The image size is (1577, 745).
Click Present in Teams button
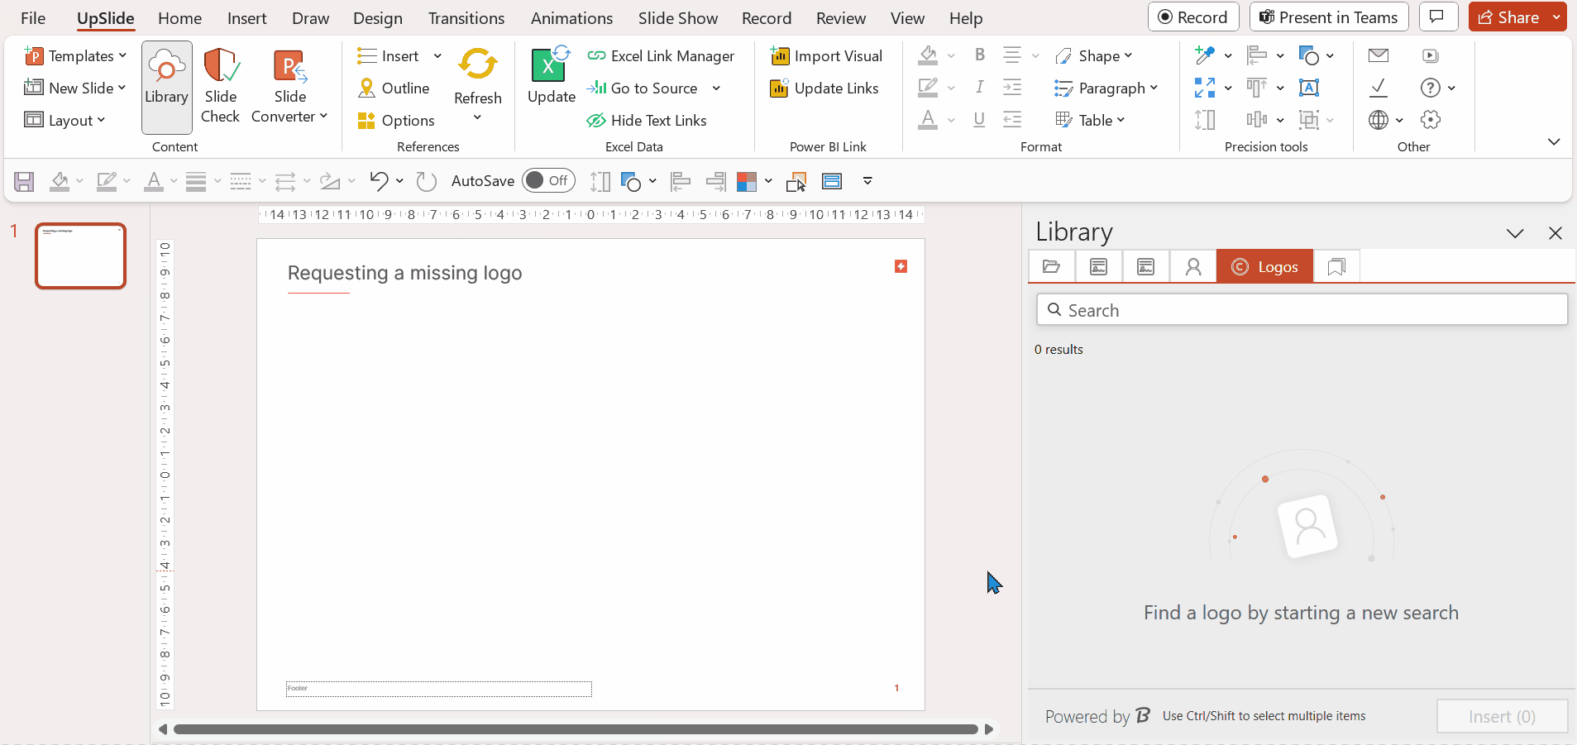click(x=1328, y=17)
